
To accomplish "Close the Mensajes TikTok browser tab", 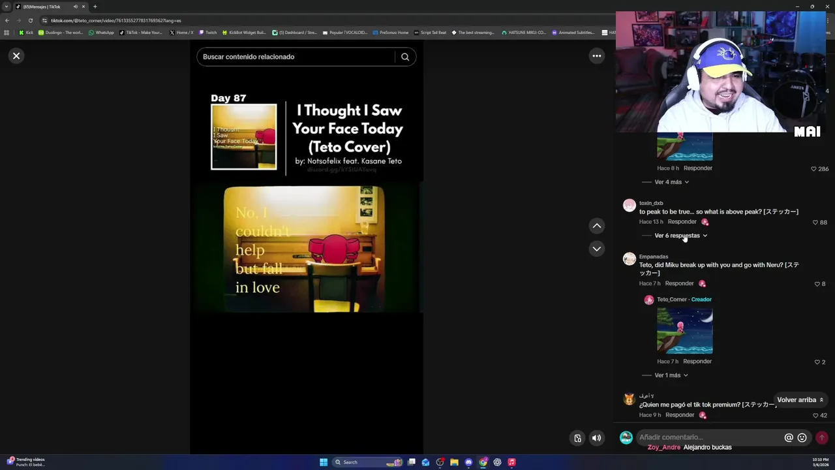I will 83,7.
